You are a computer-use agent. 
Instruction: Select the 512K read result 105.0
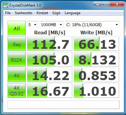pos(50,59)
